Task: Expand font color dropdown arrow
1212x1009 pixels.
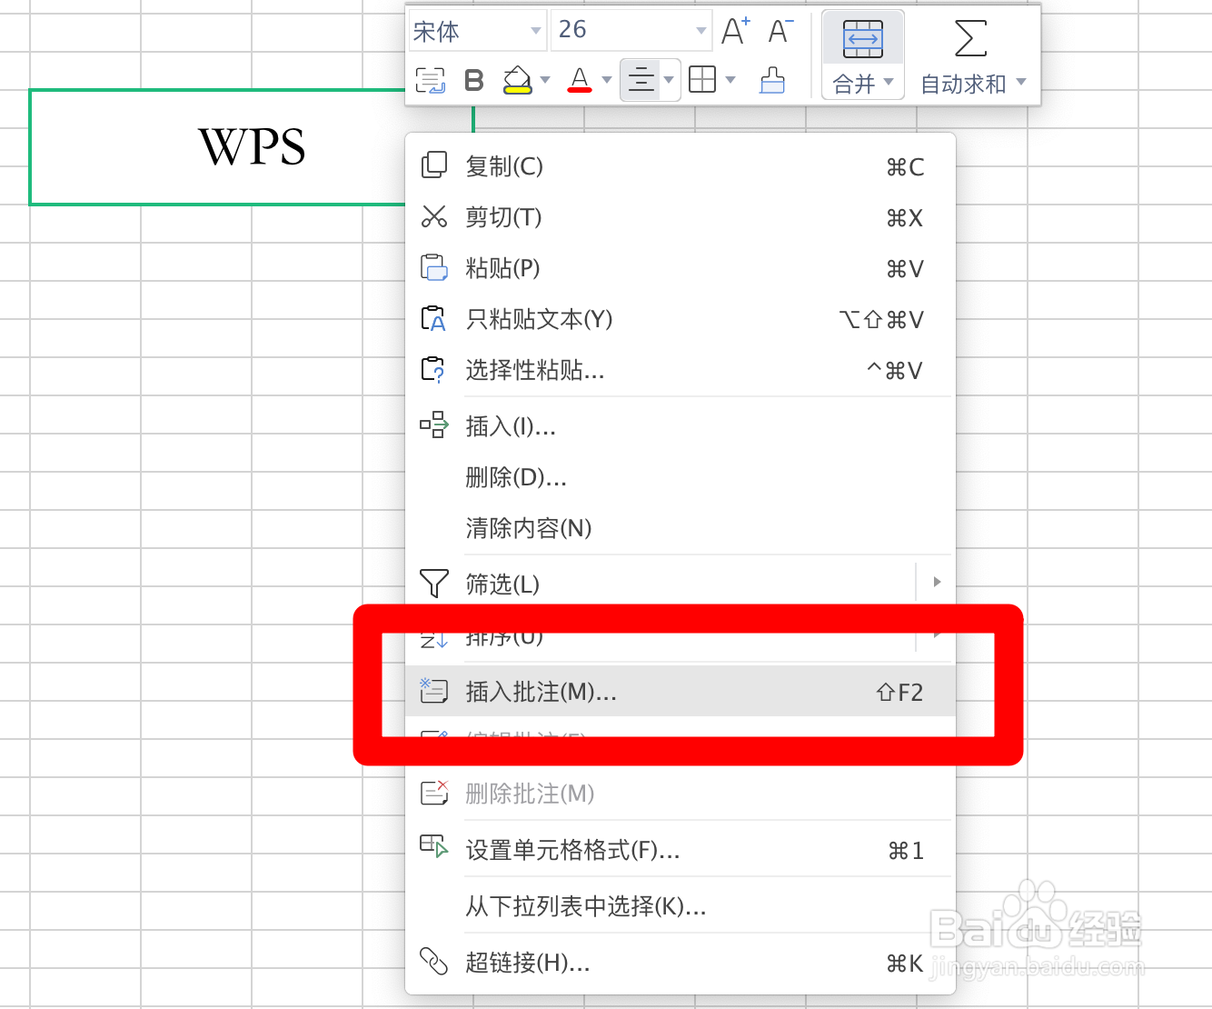Action: [607, 80]
